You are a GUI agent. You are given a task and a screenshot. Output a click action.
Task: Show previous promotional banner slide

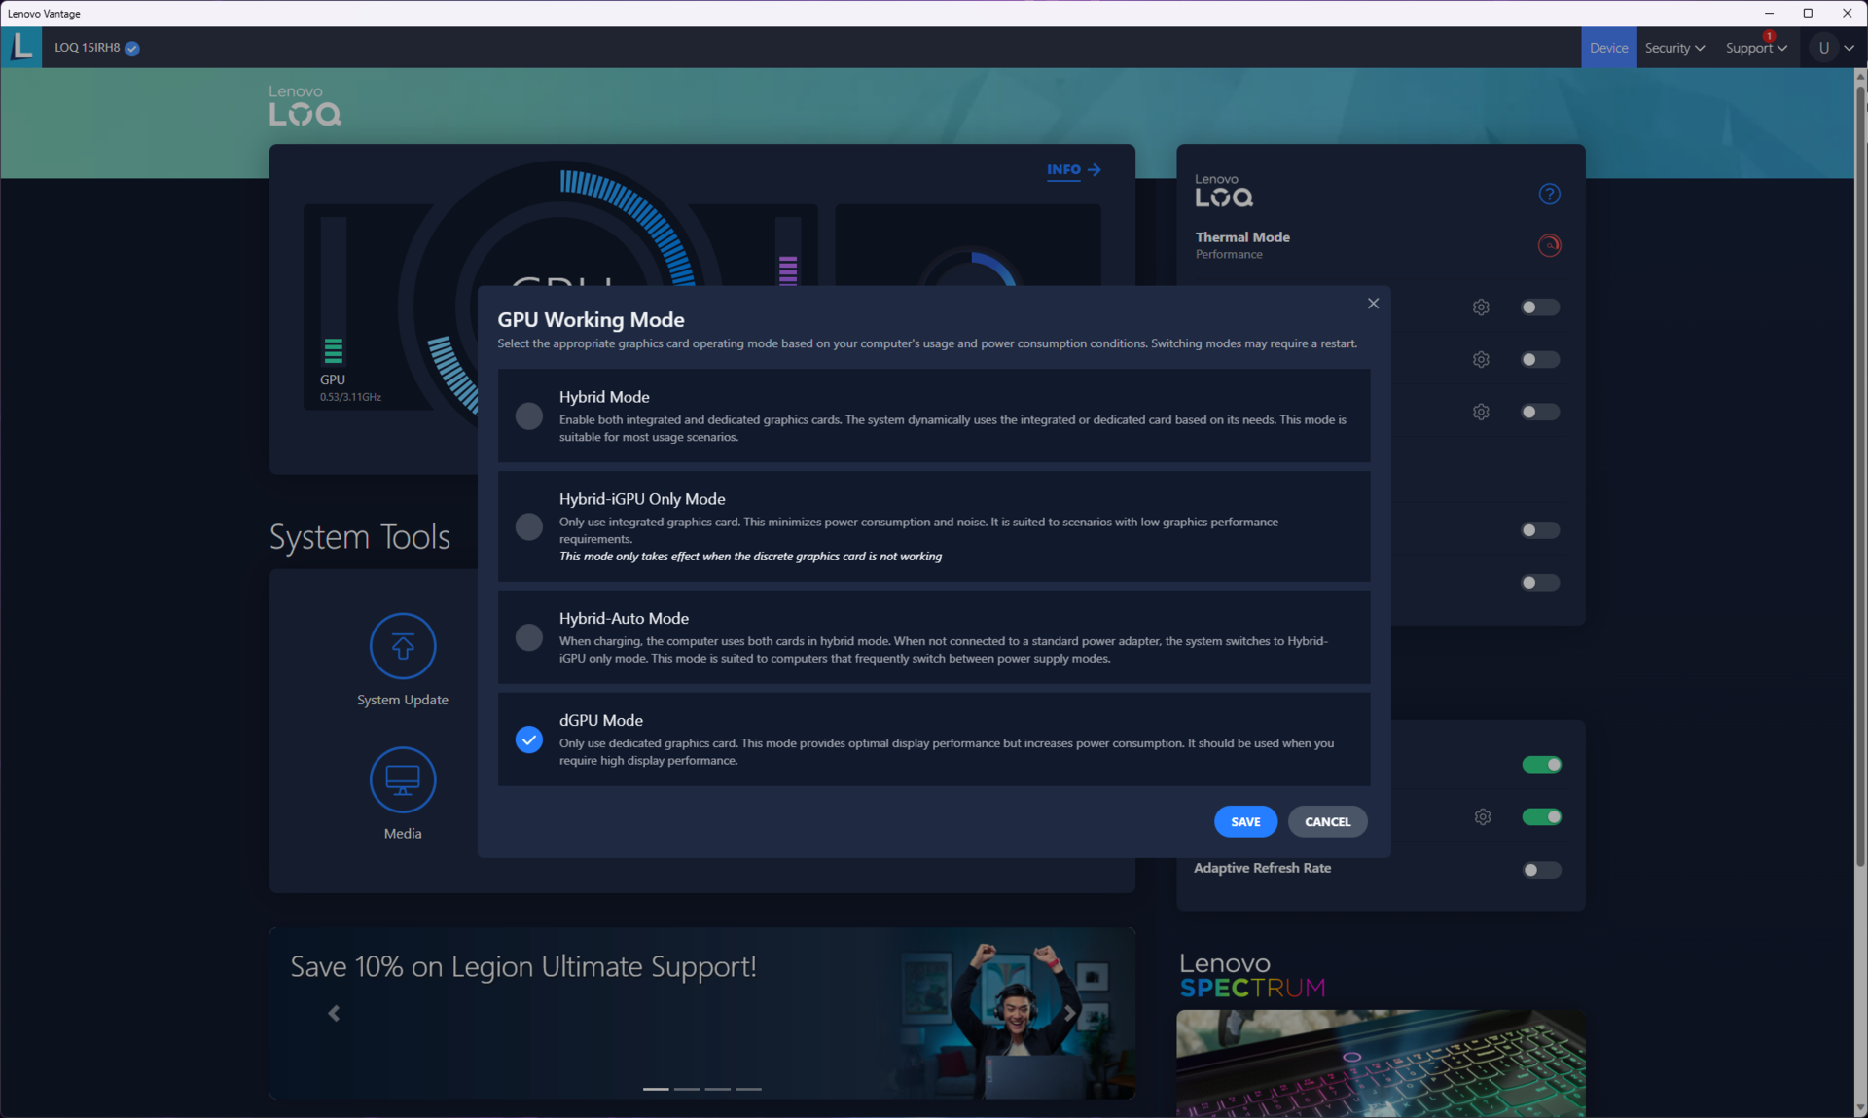[x=334, y=1013]
